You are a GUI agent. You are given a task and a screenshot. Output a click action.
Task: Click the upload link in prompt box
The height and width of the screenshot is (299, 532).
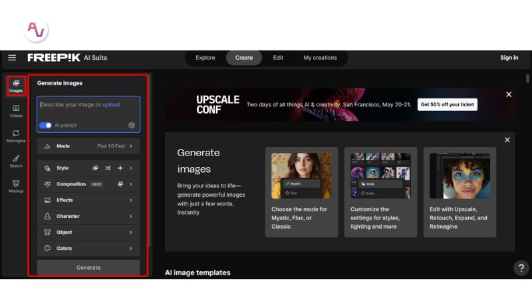pos(111,104)
